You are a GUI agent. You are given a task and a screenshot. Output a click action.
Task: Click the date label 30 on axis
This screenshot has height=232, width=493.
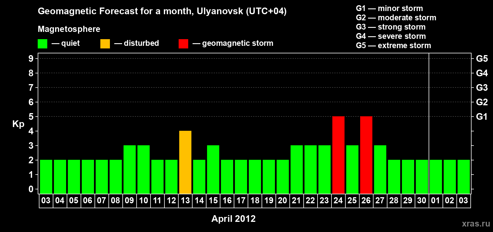(x=422, y=201)
